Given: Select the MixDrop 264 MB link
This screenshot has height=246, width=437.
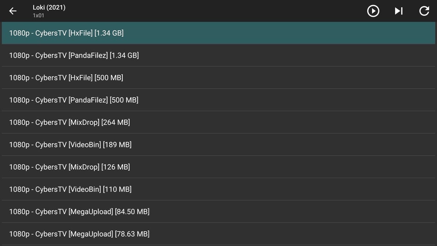Looking at the screenshot, I should pos(219,122).
